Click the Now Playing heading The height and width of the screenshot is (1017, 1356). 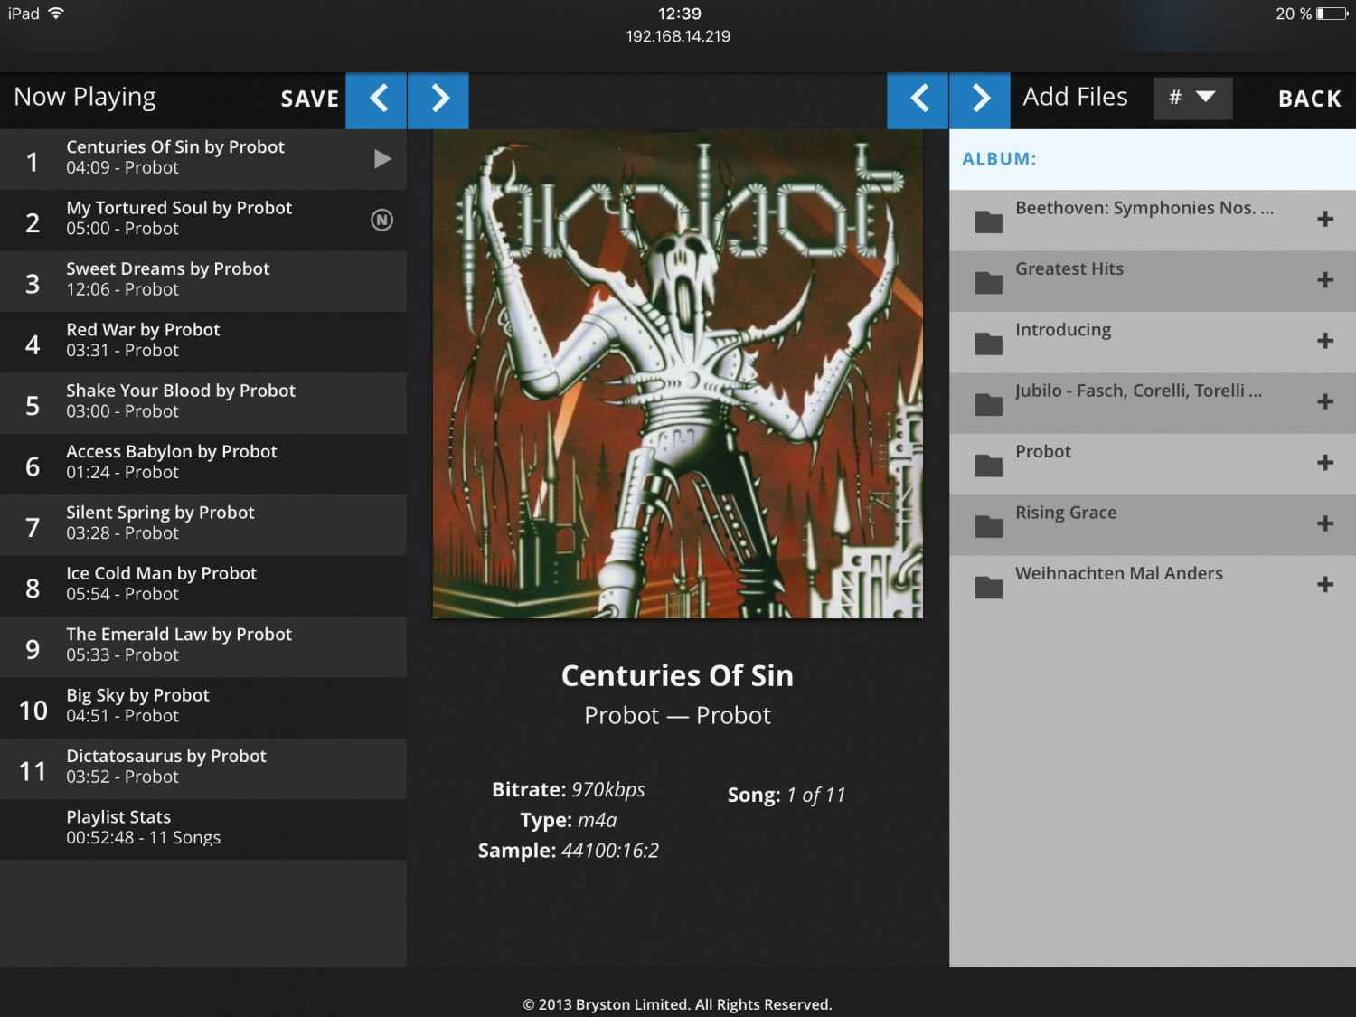[x=85, y=97]
